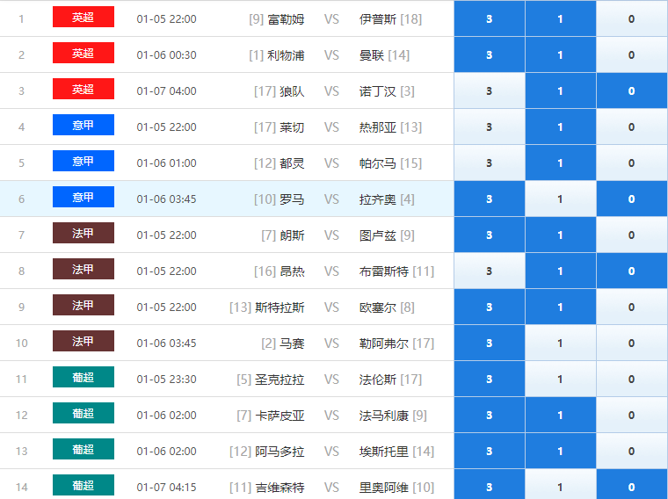668x499 pixels.
Task: Select kickoff time 01-05 23:30
Action: [x=167, y=380]
